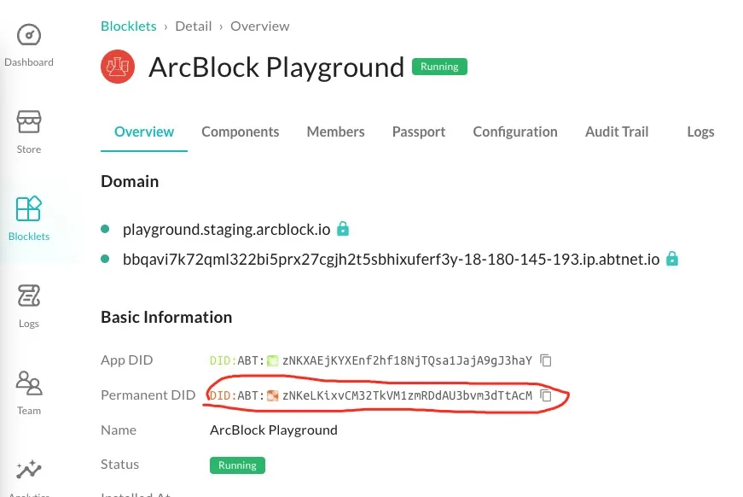
Task: Click the Basic Information heading
Action: 166,318
